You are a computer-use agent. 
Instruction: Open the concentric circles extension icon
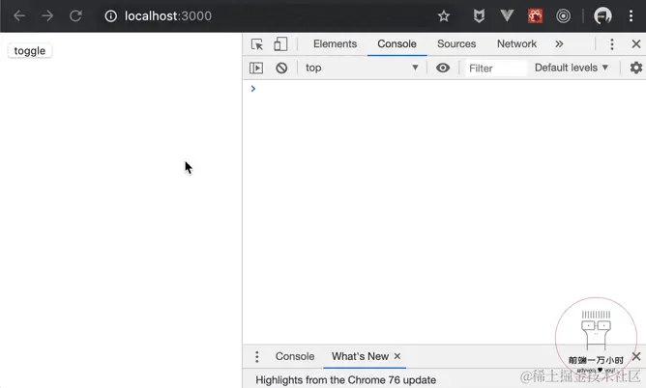click(563, 16)
